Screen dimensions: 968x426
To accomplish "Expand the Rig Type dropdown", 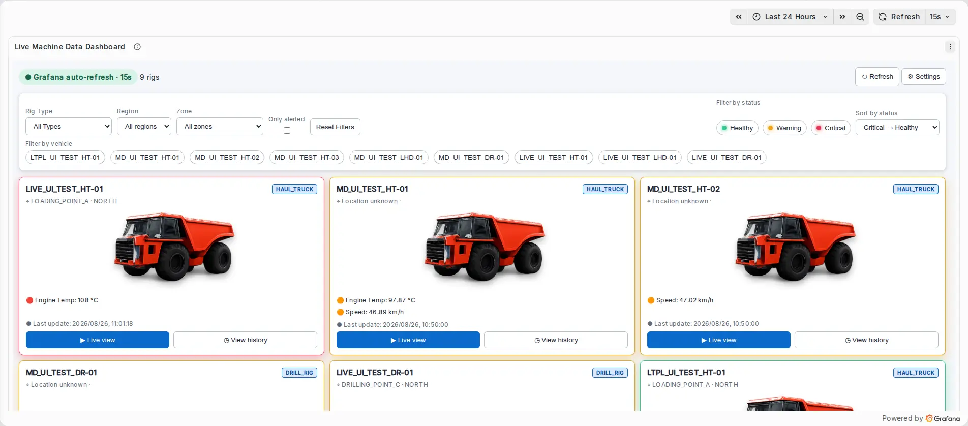I will click(x=69, y=127).
